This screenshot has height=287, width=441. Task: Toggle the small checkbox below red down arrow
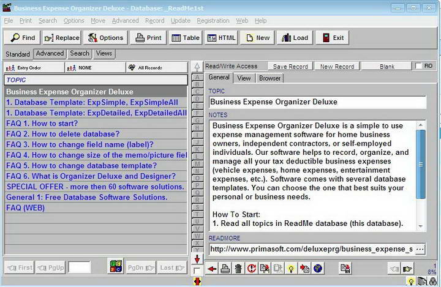[197, 270]
